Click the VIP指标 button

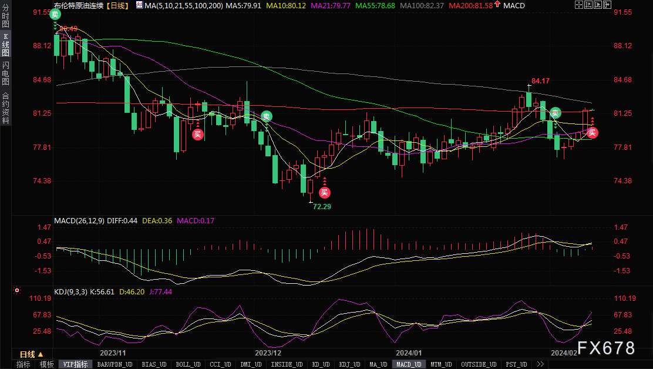(x=75, y=364)
